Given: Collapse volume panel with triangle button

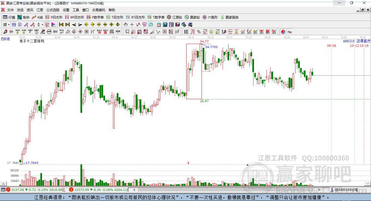Looking at the screenshot, I should tap(4, 184).
